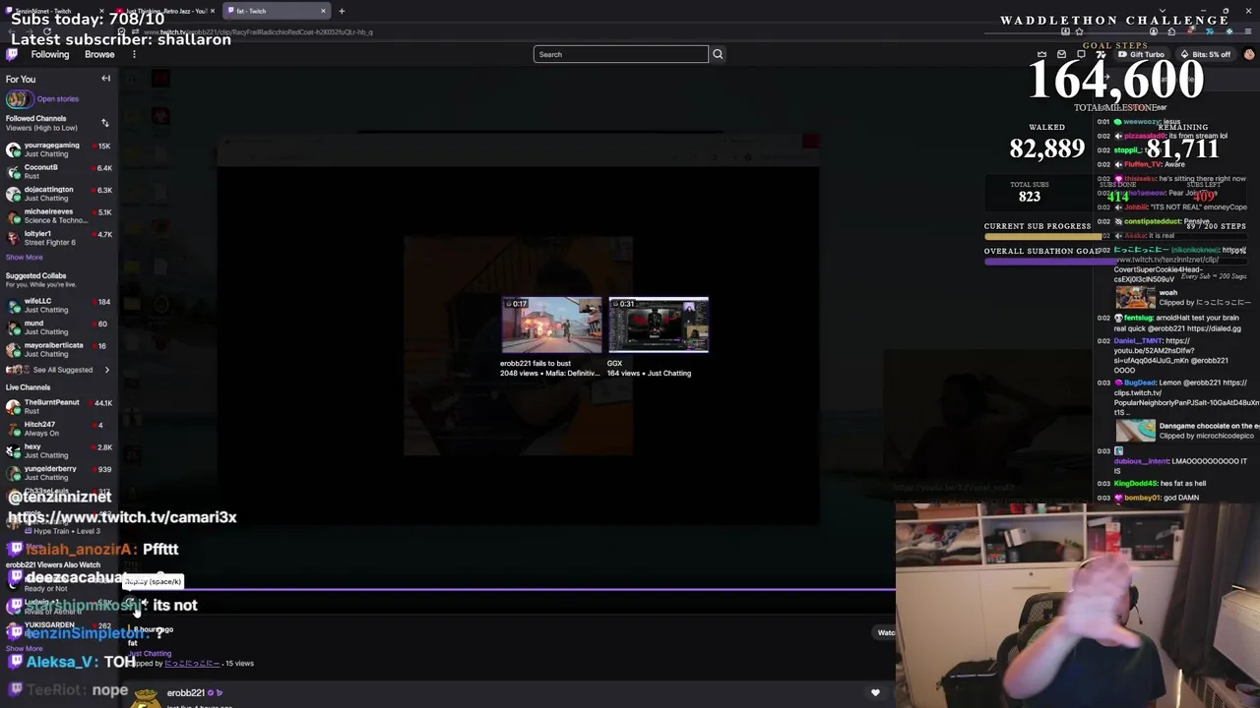The height and width of the screenshot is (708, 1260).
Task: Click the 'woah' clip thumbnail in chat
Action: [x=1135, y=296]
